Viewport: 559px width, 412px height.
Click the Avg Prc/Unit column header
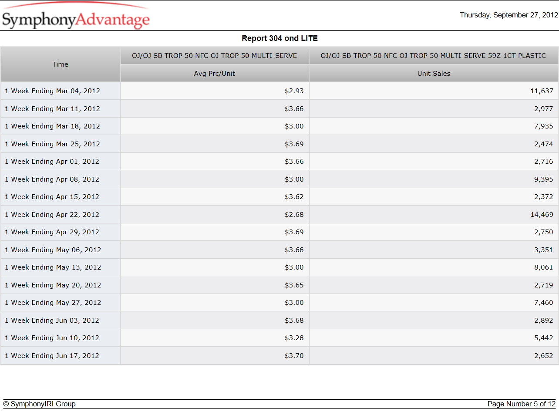pyautogui.click(x=215, y=74)
